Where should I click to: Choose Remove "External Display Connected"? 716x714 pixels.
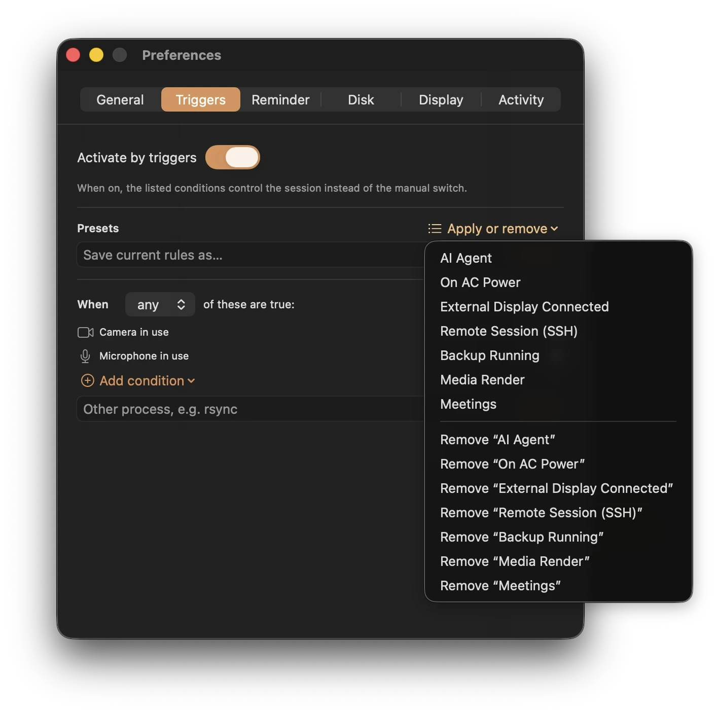[x=558, y=488]
